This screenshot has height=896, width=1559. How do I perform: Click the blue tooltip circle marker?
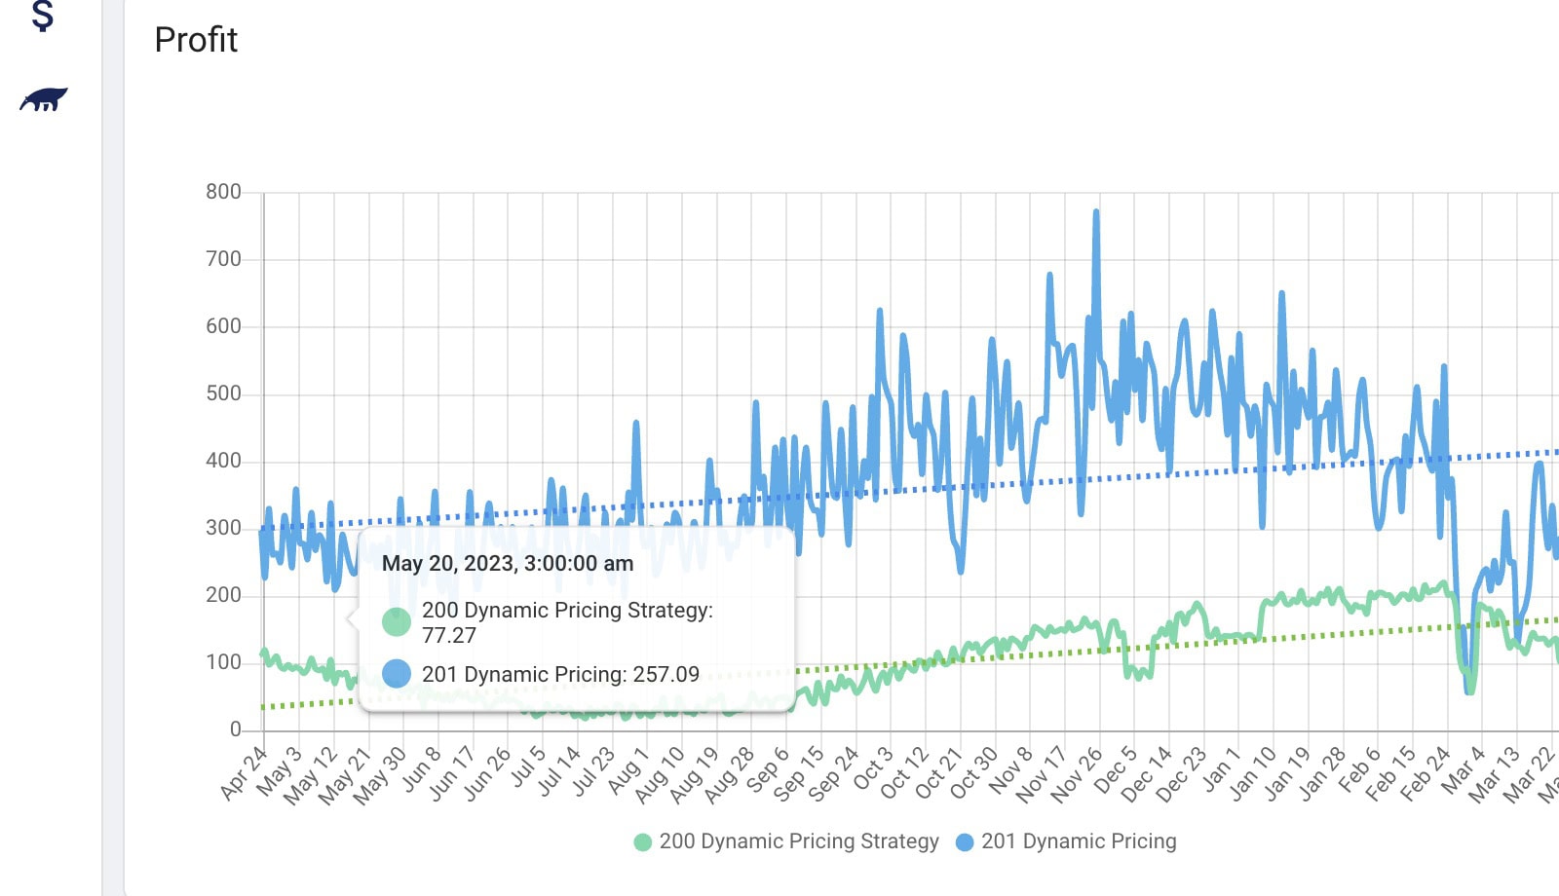[x=397, y=674]
